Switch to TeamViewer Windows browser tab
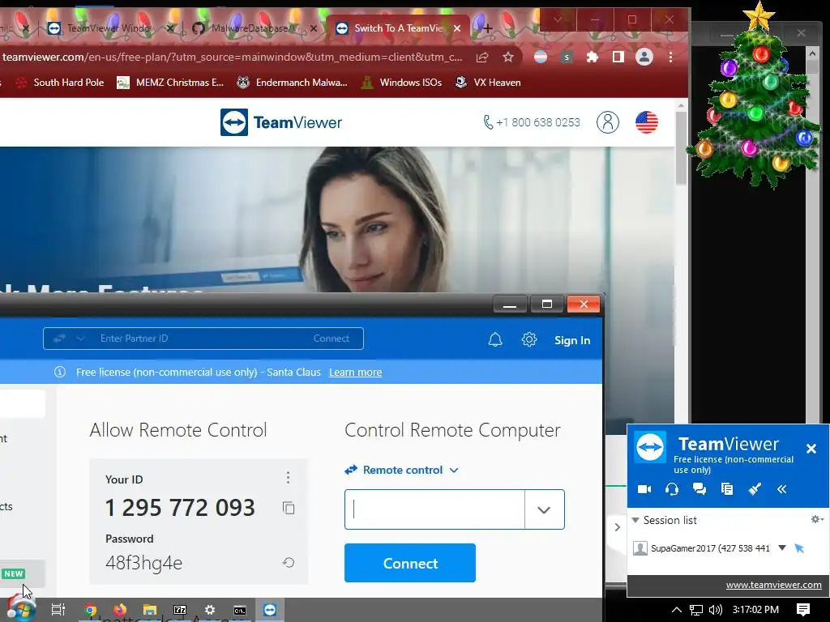Image resolution: width=830 pixels, height=622 pixels. click(x=109, y=28)
